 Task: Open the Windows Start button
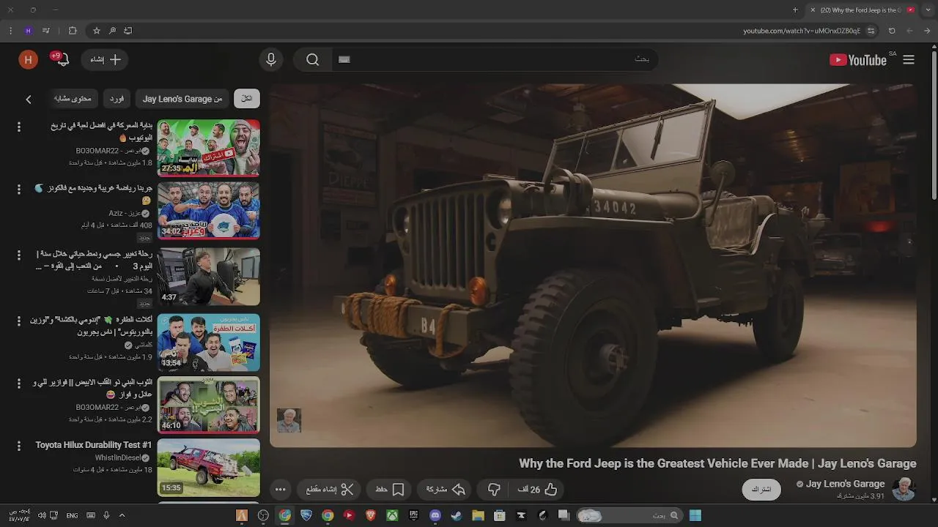[695, 515]
